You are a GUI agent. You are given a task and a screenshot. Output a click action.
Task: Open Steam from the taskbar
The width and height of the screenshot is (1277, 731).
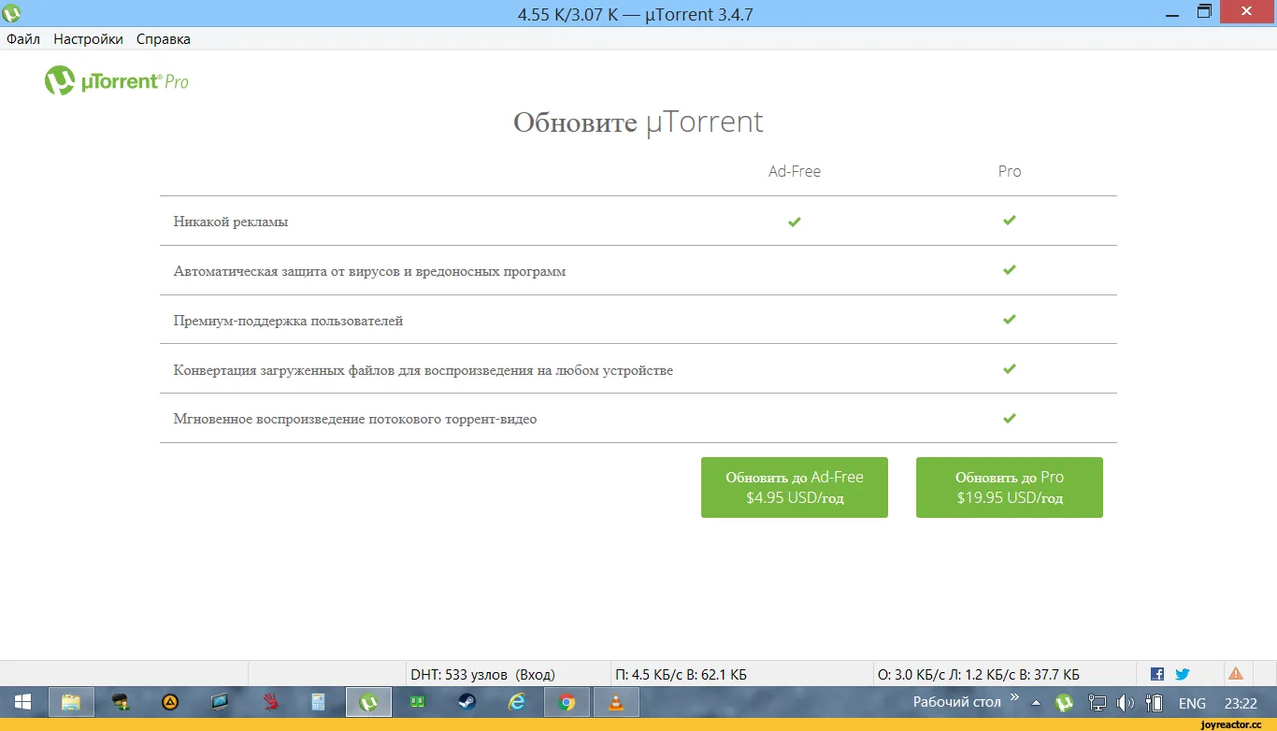point(466,702)
